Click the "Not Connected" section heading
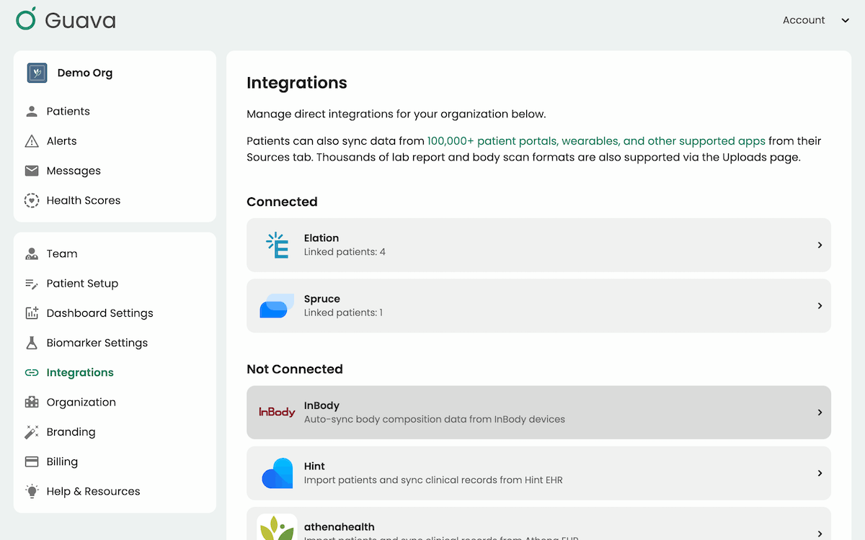The height and width of the screenshot is (540, 865). click(x=295, y=369)
